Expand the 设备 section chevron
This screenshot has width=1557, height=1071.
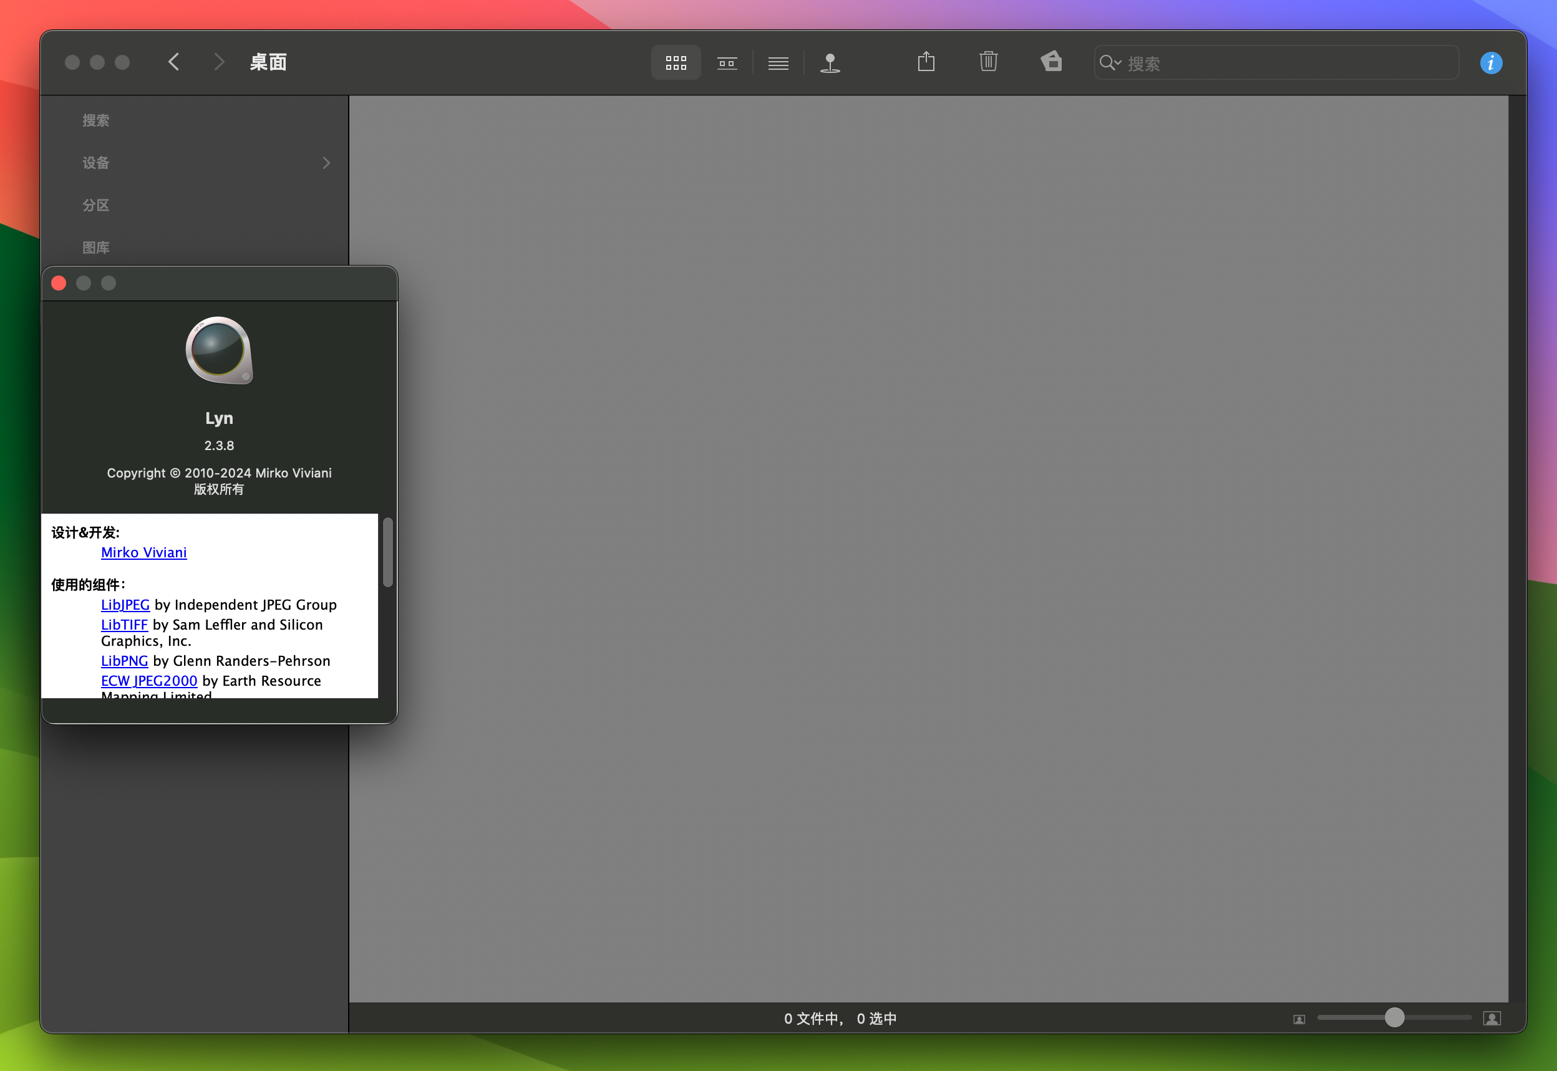tap(326, 163)
